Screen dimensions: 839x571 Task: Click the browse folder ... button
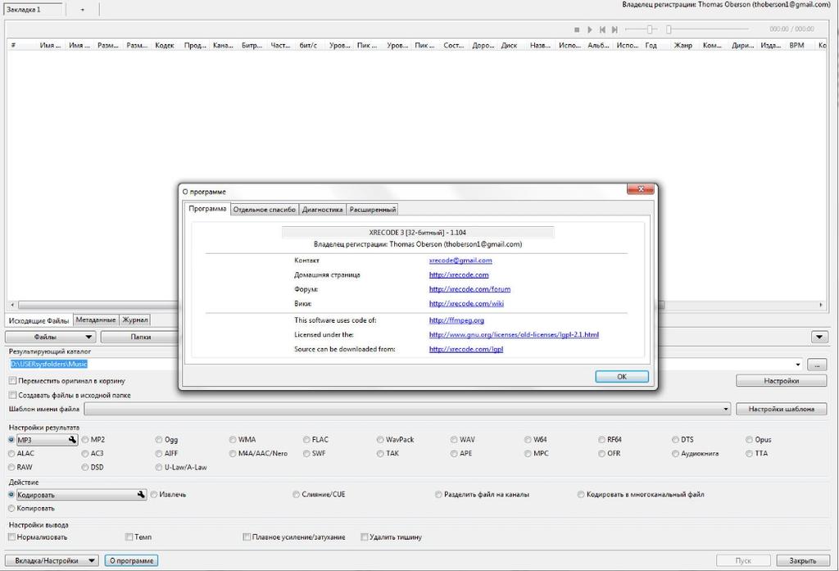pyautogui.click(x=817, y=365)
